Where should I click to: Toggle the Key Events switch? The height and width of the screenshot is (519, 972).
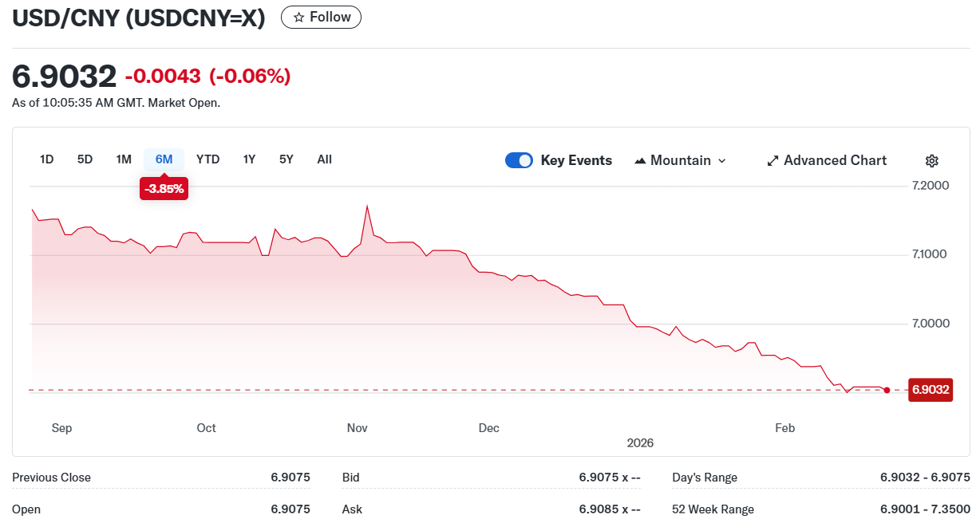pyautogui.click(x=519, y=160)
